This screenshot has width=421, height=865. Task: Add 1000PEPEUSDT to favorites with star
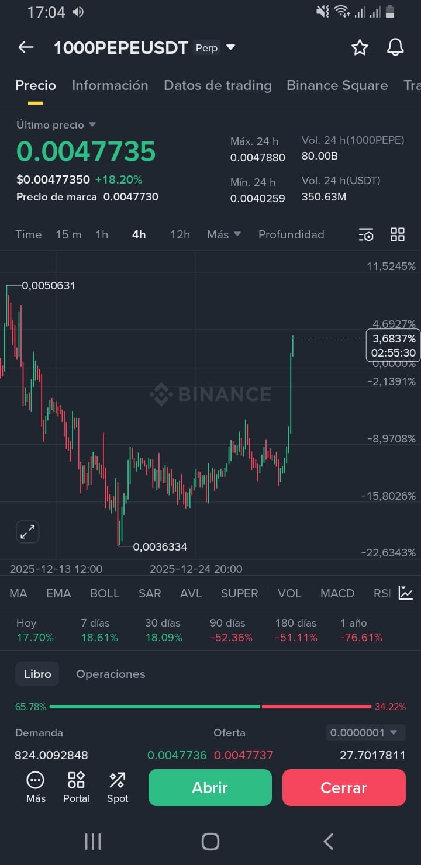[360, 47]
